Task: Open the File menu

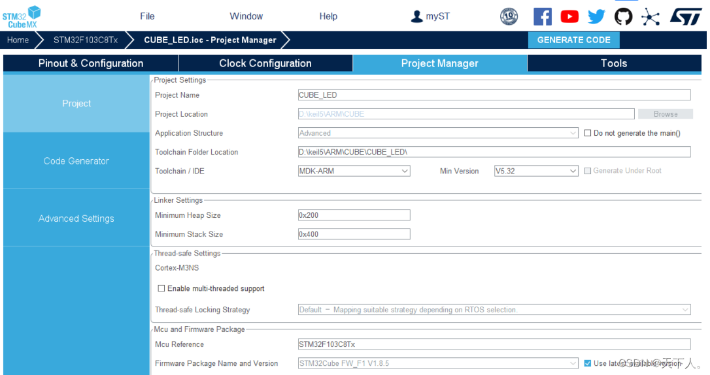Action: 147,16
